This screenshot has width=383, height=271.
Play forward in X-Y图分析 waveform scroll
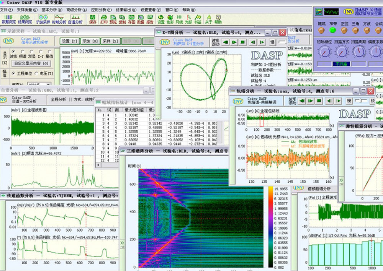(234, 42)
